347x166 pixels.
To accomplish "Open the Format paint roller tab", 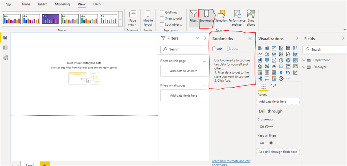I will 273,87.
